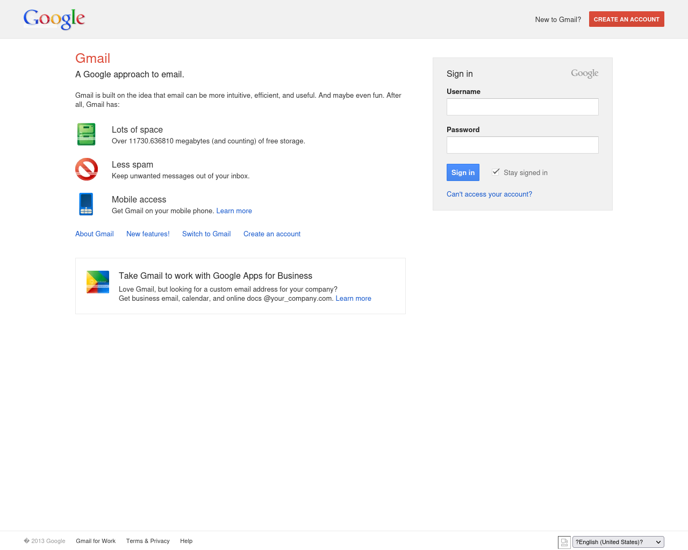Click the Sign in box heading
The width and height of the screenshot is (688, 550).
click(x=460, y=74)
